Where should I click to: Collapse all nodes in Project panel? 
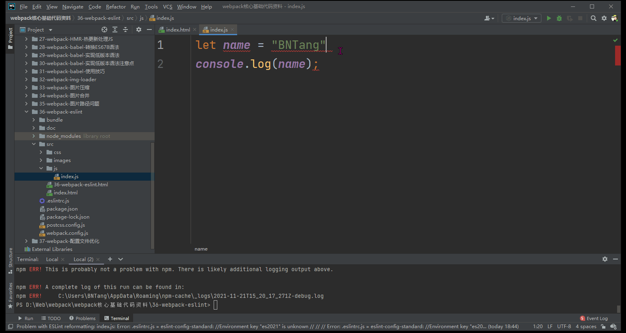pyautogui.click(x=125, y=30)
